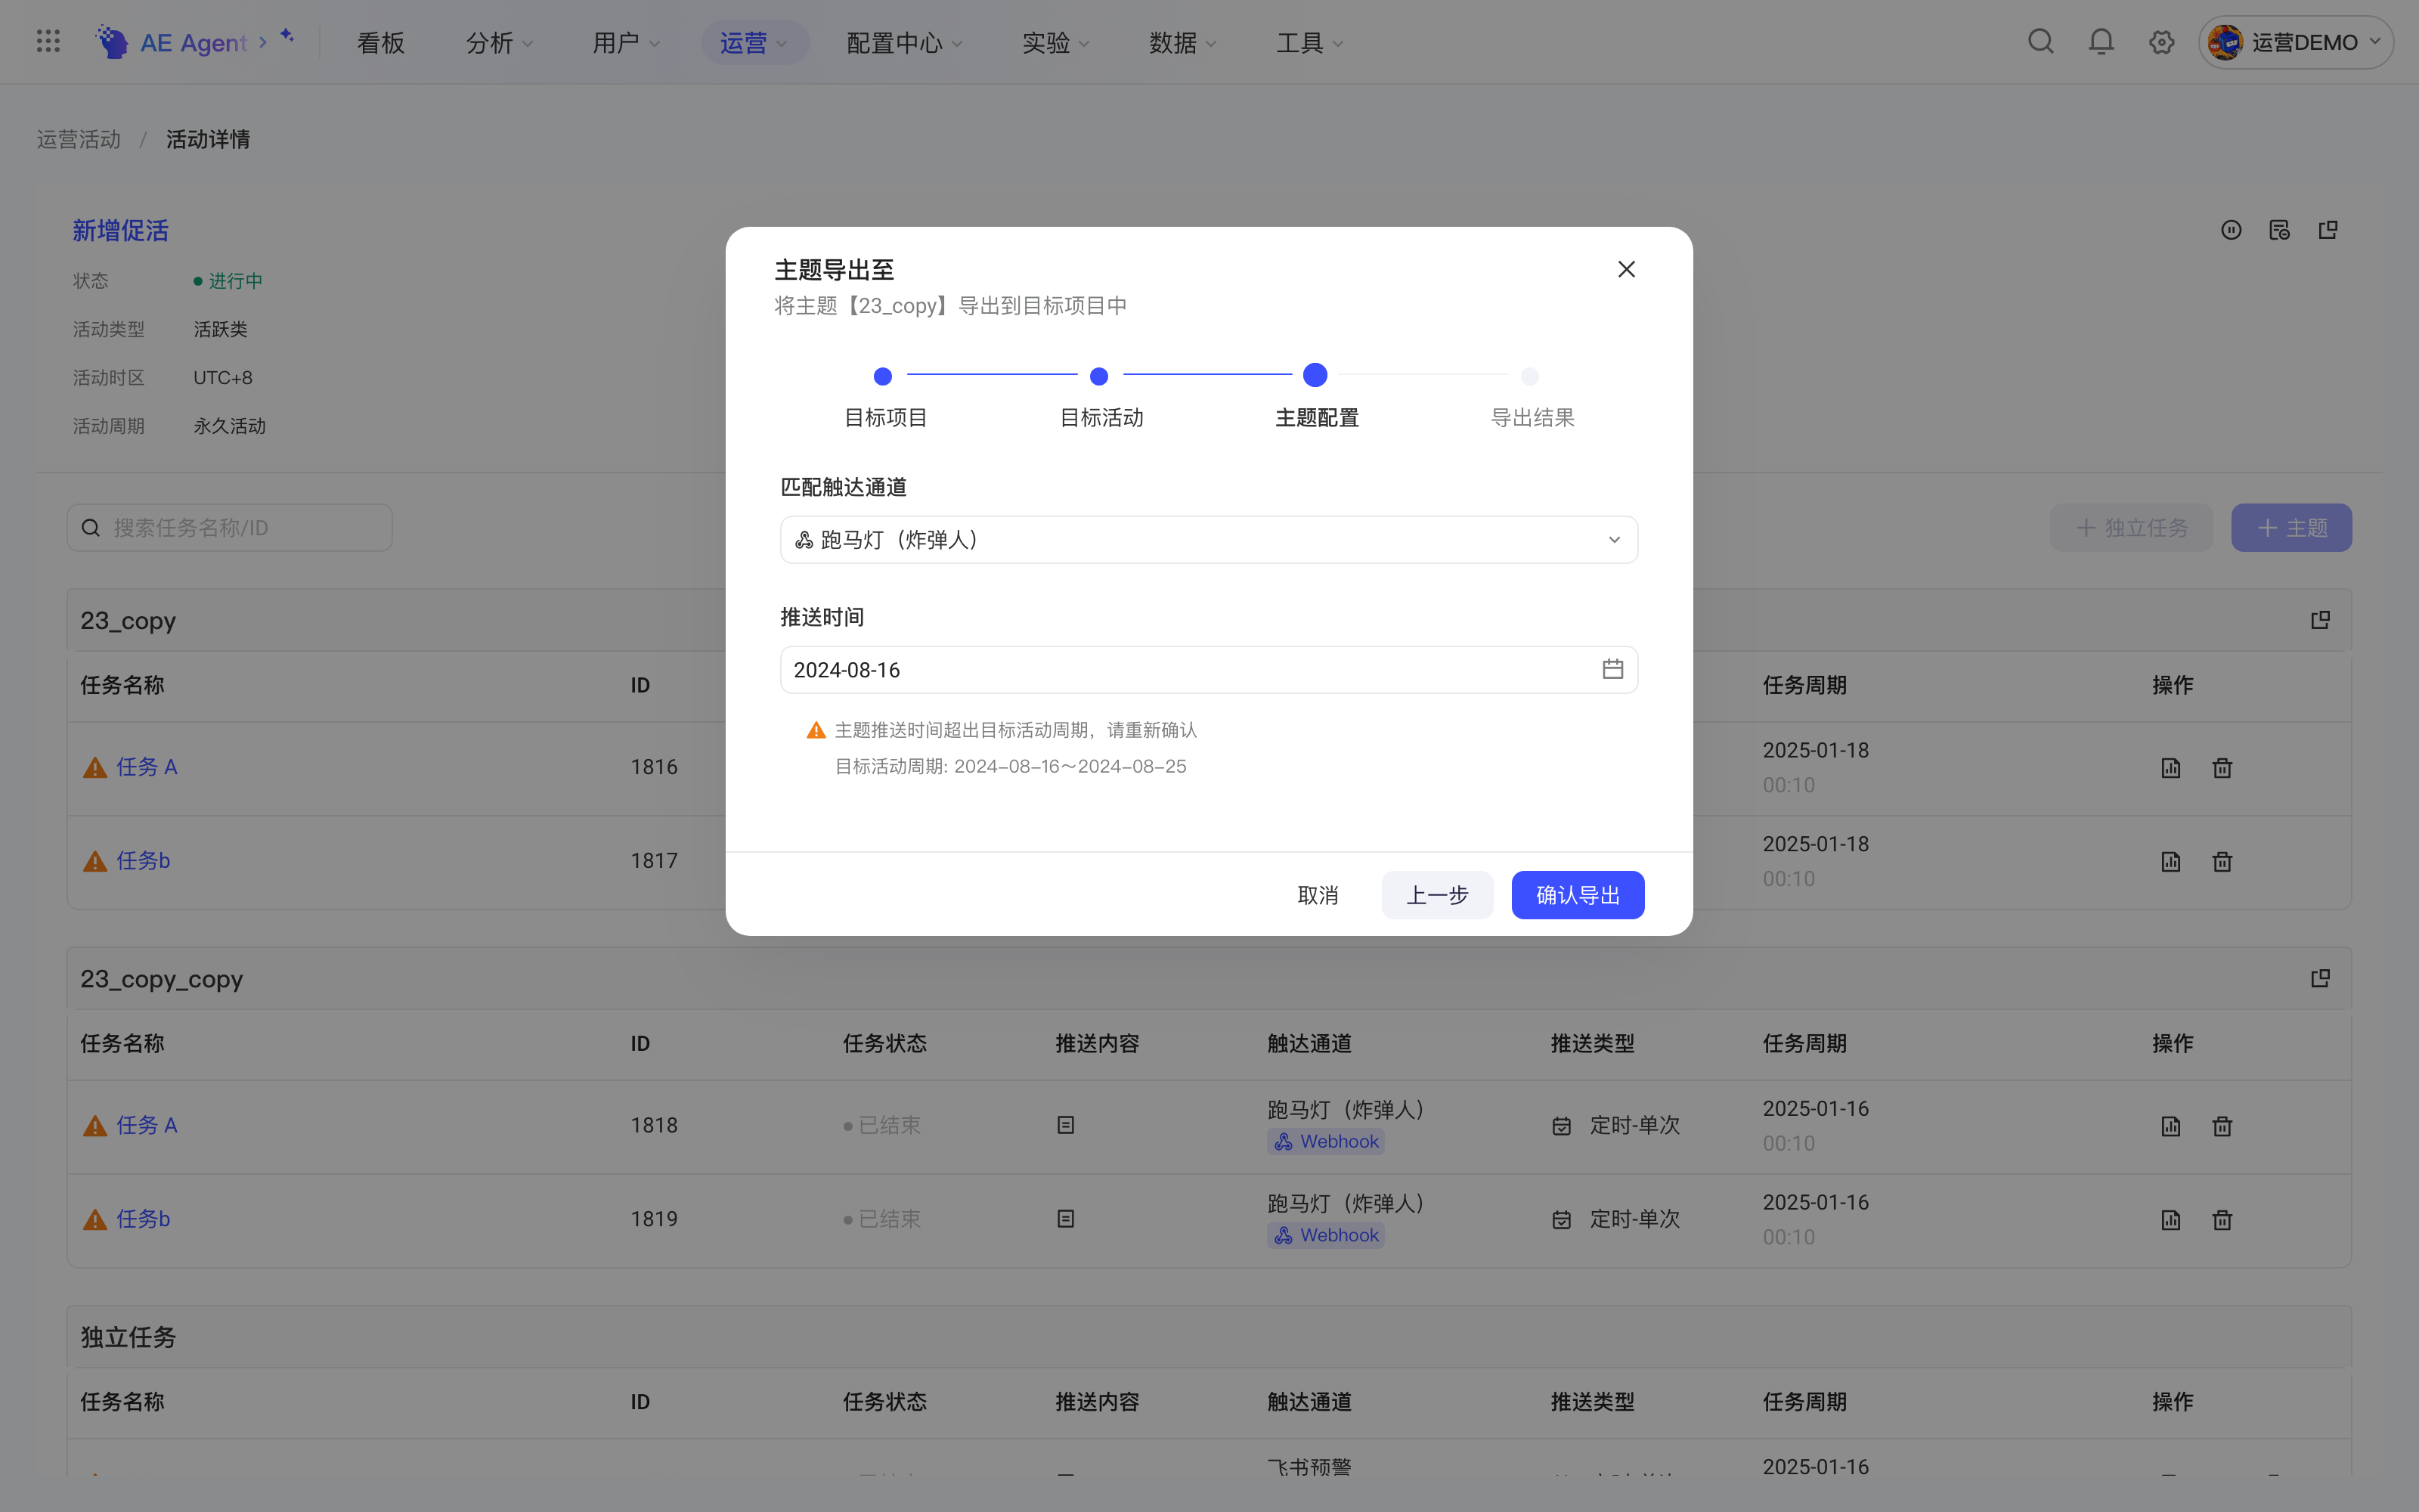Expand the 运营DEMO account menu
The height and width of the screenshot is (1512, 2419).
2295,42
